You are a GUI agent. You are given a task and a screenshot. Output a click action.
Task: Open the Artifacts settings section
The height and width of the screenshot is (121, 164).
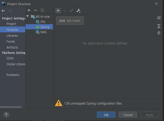point(12,47)
